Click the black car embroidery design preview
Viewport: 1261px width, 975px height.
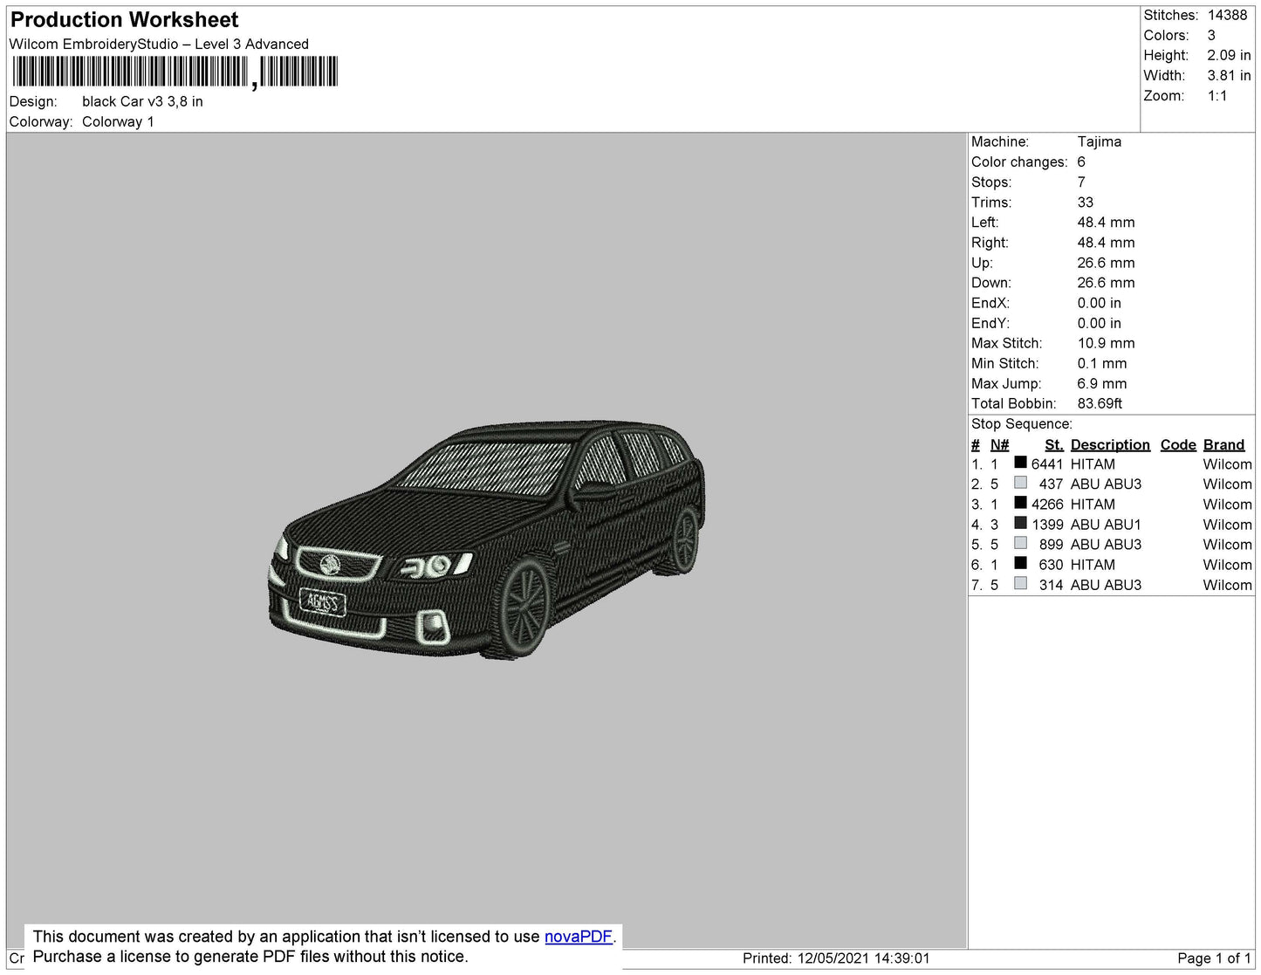pyautogui.click(x=486, y=539)
